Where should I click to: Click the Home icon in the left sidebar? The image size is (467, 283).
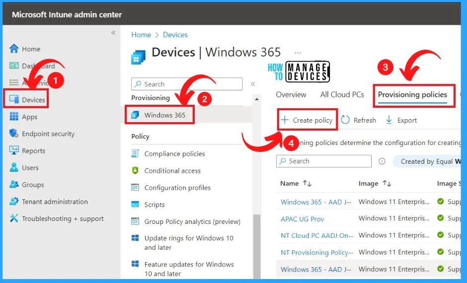14,49
